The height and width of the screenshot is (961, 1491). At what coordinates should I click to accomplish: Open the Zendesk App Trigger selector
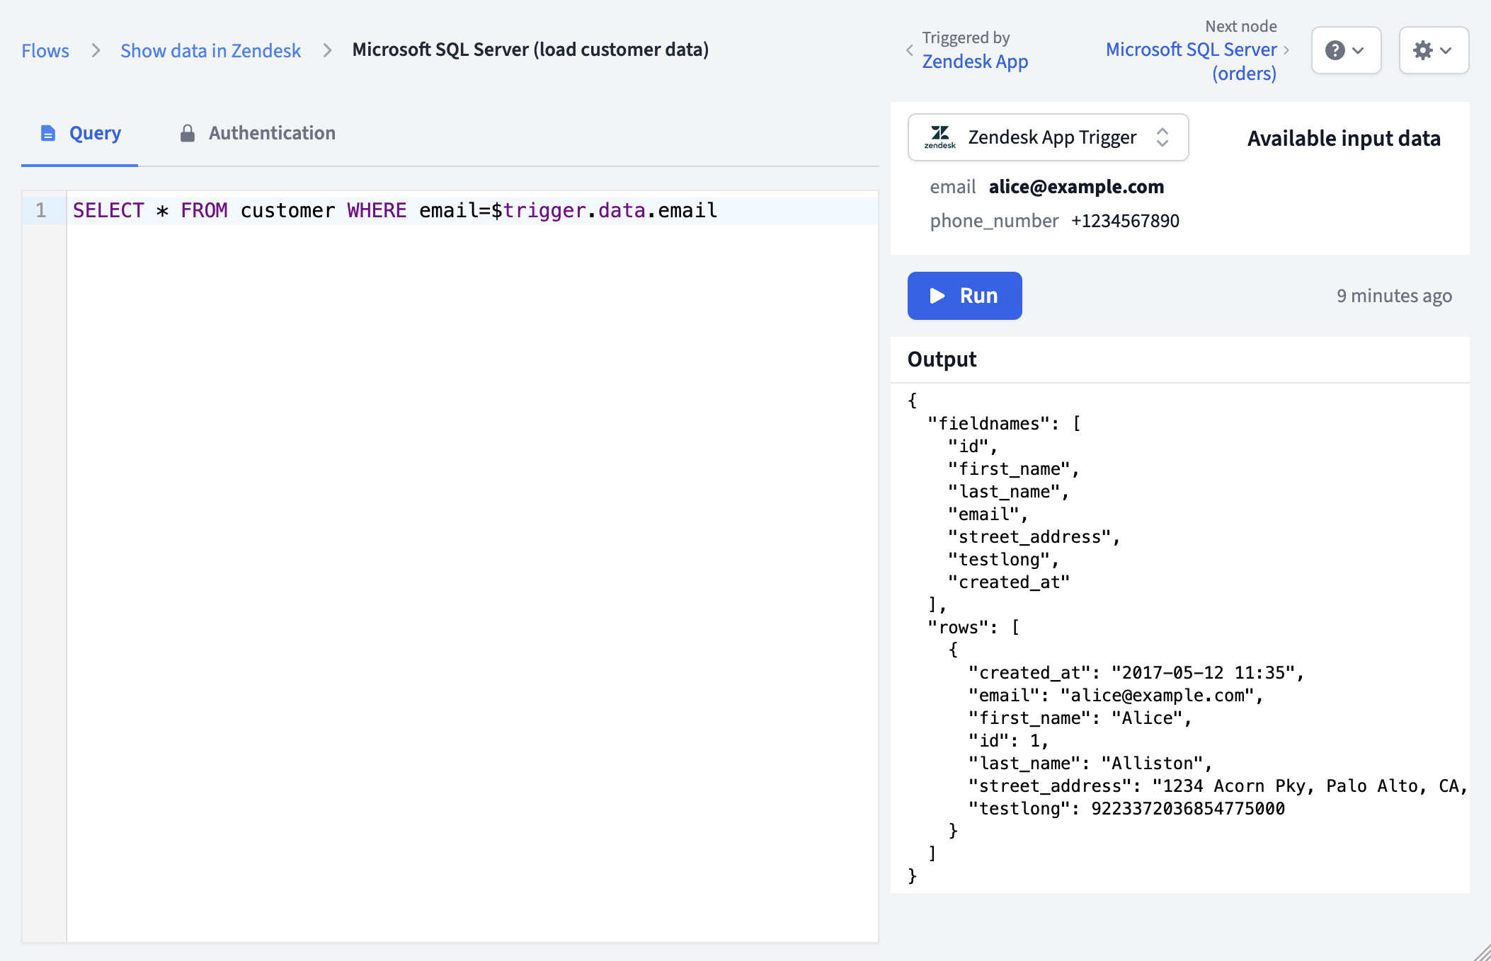[x=1048, y=137]
